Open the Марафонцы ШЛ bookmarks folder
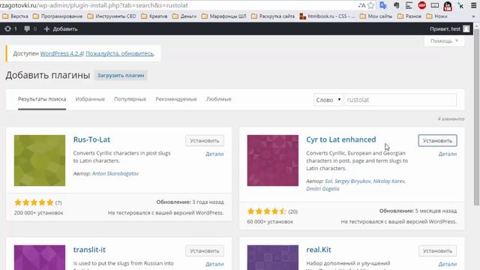 [223, 16]
